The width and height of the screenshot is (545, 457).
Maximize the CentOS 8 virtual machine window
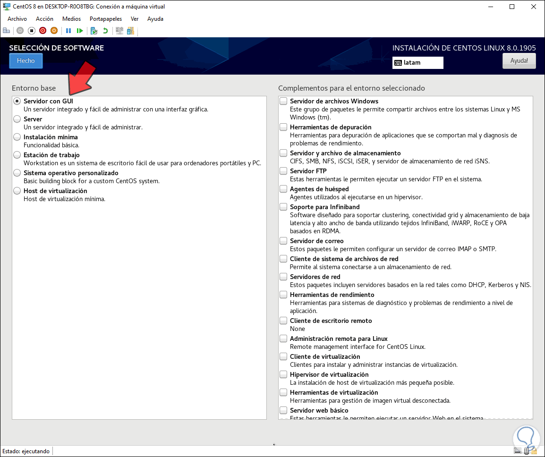512,7
